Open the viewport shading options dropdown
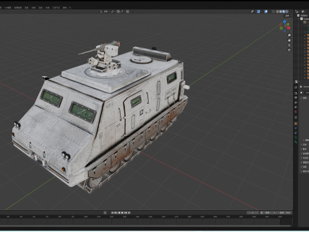The width and height of the screenshot is (309, 232). coord(290,12)
